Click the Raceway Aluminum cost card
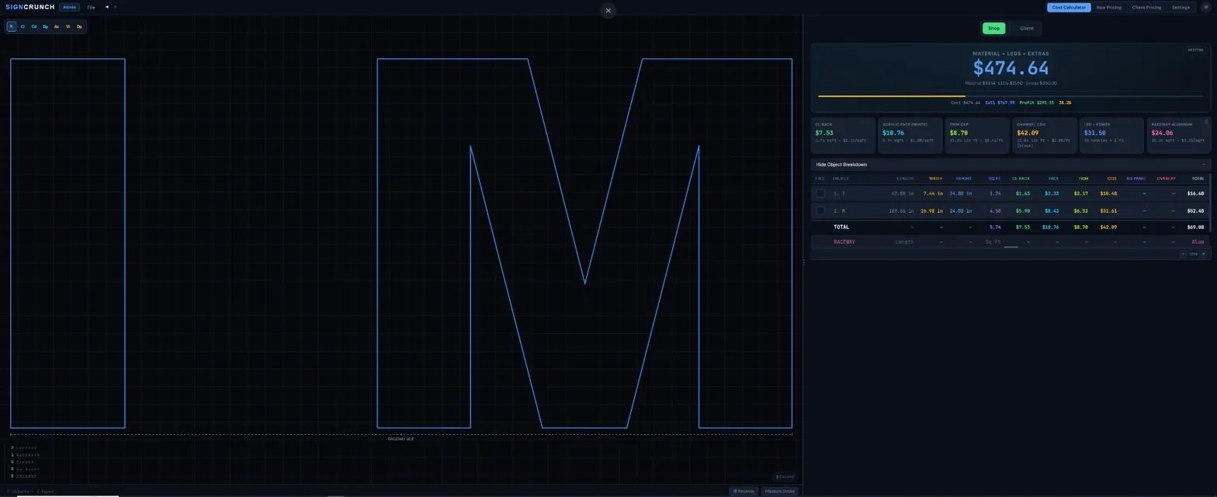Screen dimensions: 1217x497 [1179, 135]
